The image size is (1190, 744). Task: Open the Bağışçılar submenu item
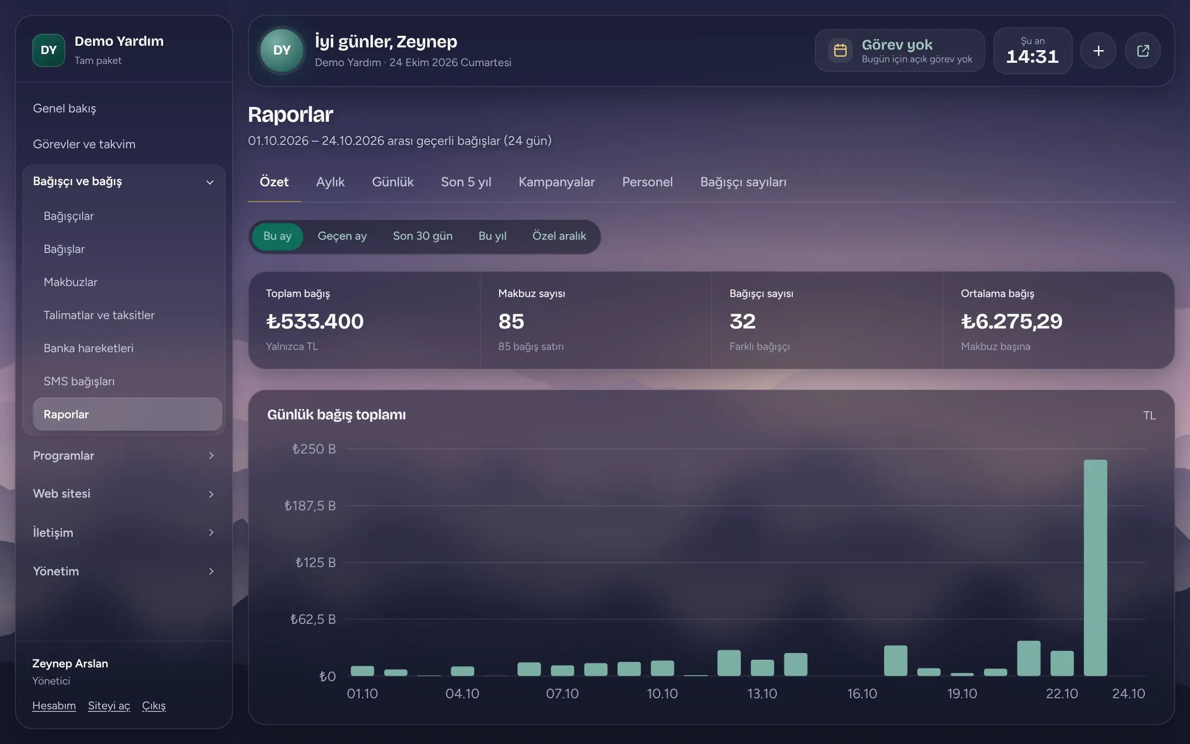click(127, 216)
